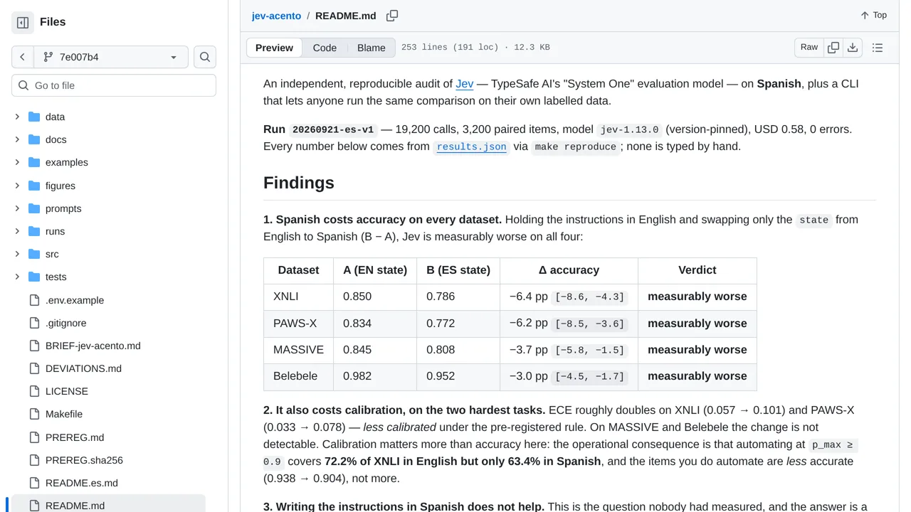Select the Preview tab
This screenshot has width=911, height=512.
tap(274, 48)
